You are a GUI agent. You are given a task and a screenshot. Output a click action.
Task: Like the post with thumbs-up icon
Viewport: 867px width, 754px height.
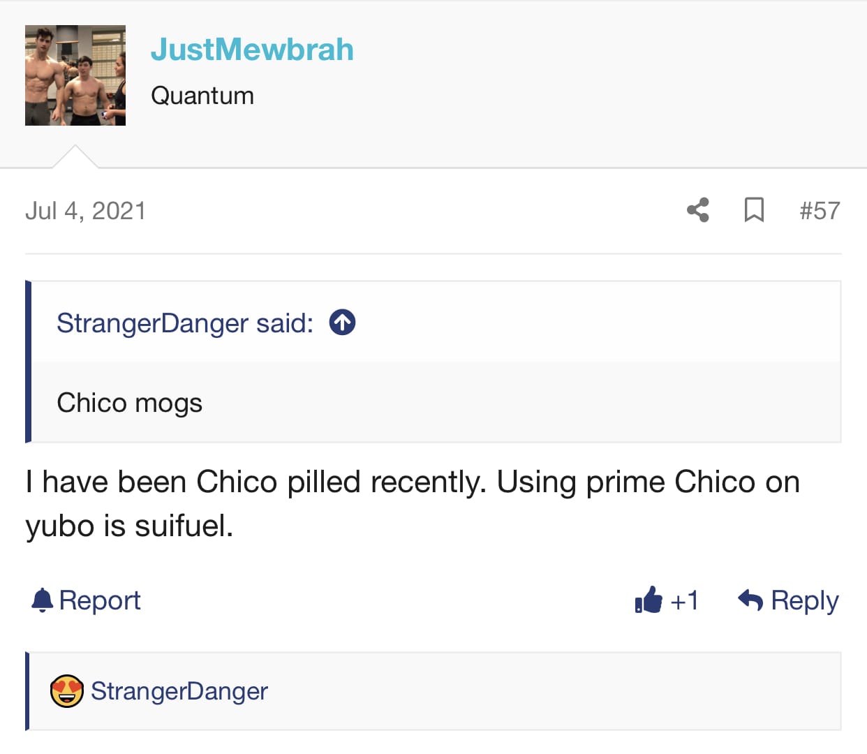(649, 600)
